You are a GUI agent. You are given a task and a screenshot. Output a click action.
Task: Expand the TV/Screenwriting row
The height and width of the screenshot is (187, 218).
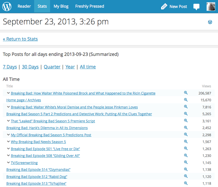pos(8,163)
